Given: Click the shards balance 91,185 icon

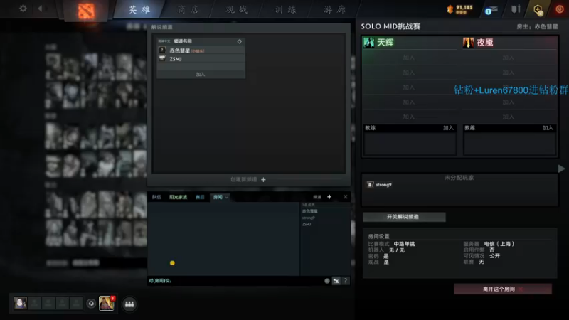Looking at the screenshot, I should coord(450,9).
